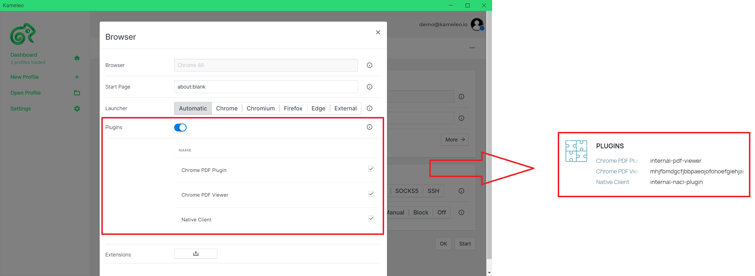Click the Start button
The height and width of the screenshot is (276, 755).
pos(464,244)
